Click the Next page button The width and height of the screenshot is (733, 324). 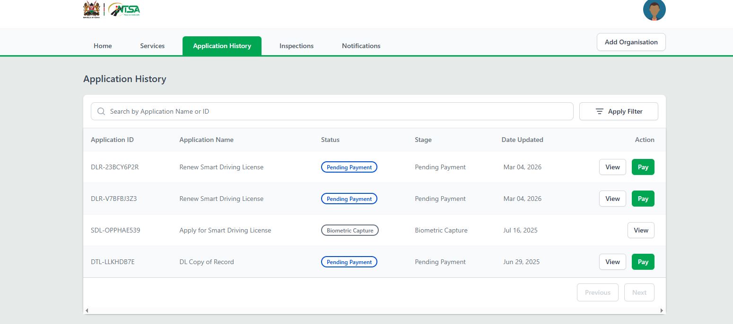click(x=639, y=292)
